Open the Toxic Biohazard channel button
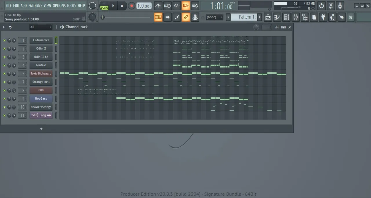 41,74
